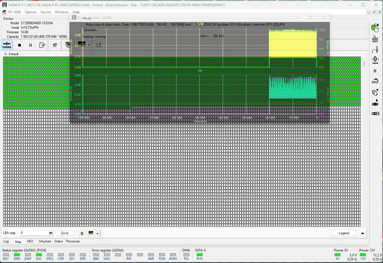The image size is (383, 263).
Task: Toggle the Power 5V indicator
Action: pos(337,255)
